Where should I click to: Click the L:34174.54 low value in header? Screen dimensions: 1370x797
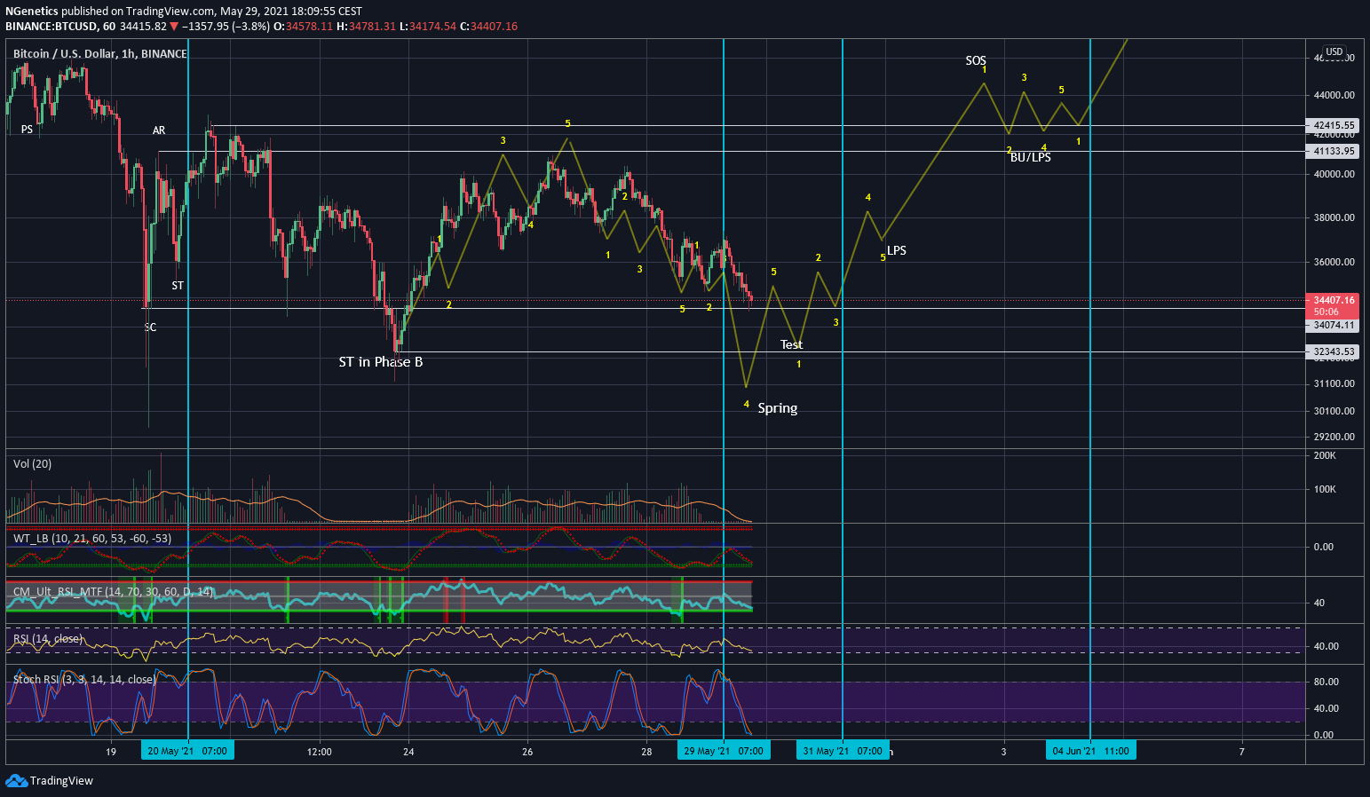pyautogui.click(x=427, y=27)
